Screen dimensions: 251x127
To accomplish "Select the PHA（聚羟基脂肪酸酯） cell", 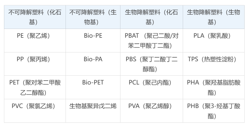I will [213, 87].
